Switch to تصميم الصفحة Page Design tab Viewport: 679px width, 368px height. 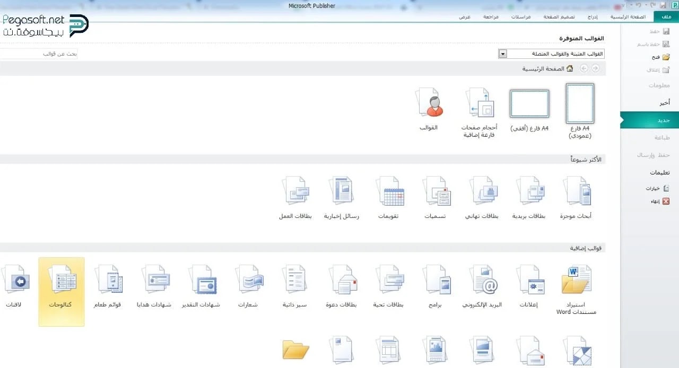559,17
